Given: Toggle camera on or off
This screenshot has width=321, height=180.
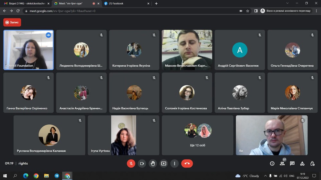Looking at the screenshot, I should pyautogui.click(x=142, y=163).
